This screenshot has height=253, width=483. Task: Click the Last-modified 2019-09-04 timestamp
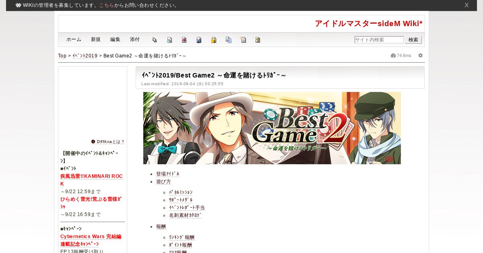point(182,84)
